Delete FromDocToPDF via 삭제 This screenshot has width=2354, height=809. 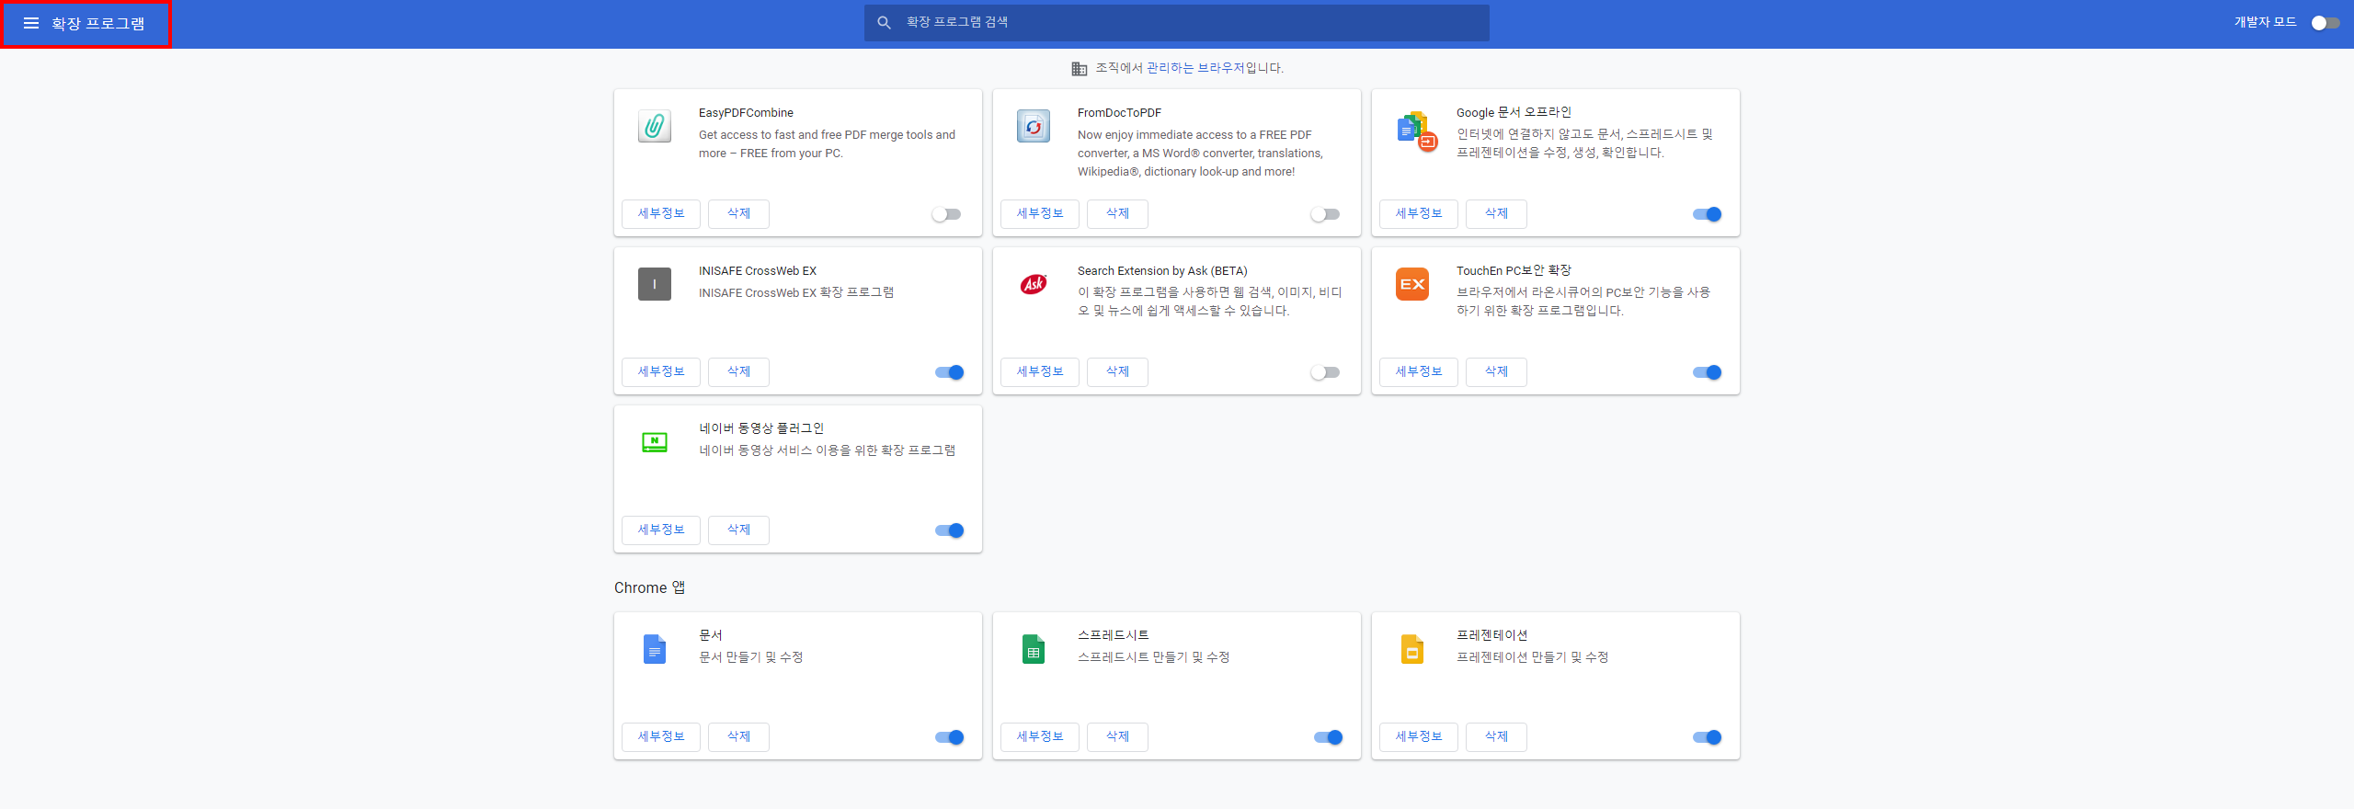1117,214
